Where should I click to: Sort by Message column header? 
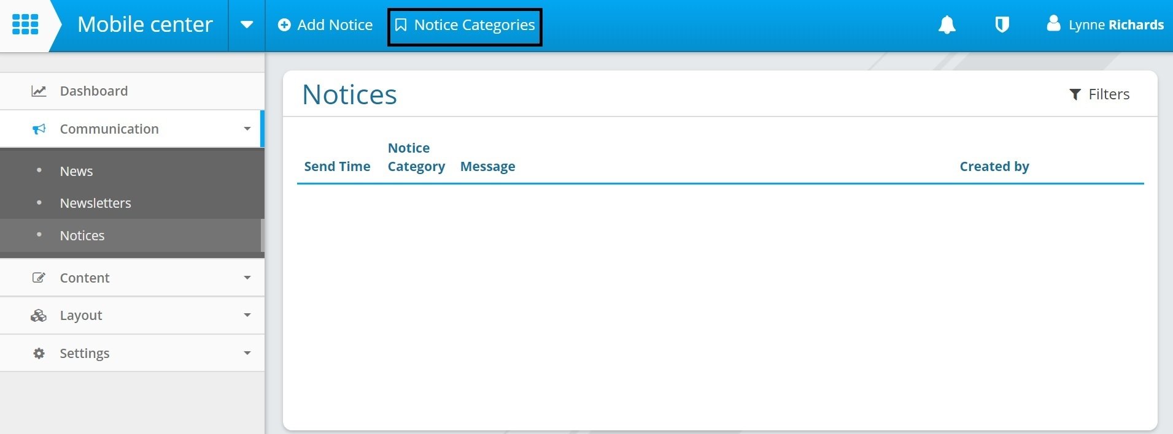coord(487,166)
